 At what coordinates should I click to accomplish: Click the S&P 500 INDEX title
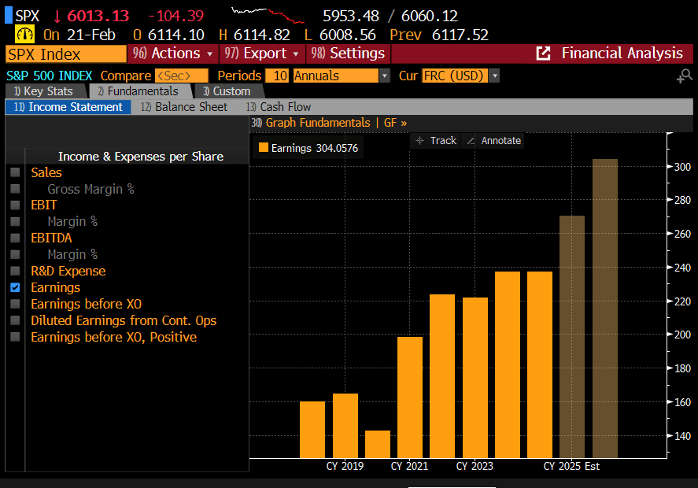coord(49,76)
